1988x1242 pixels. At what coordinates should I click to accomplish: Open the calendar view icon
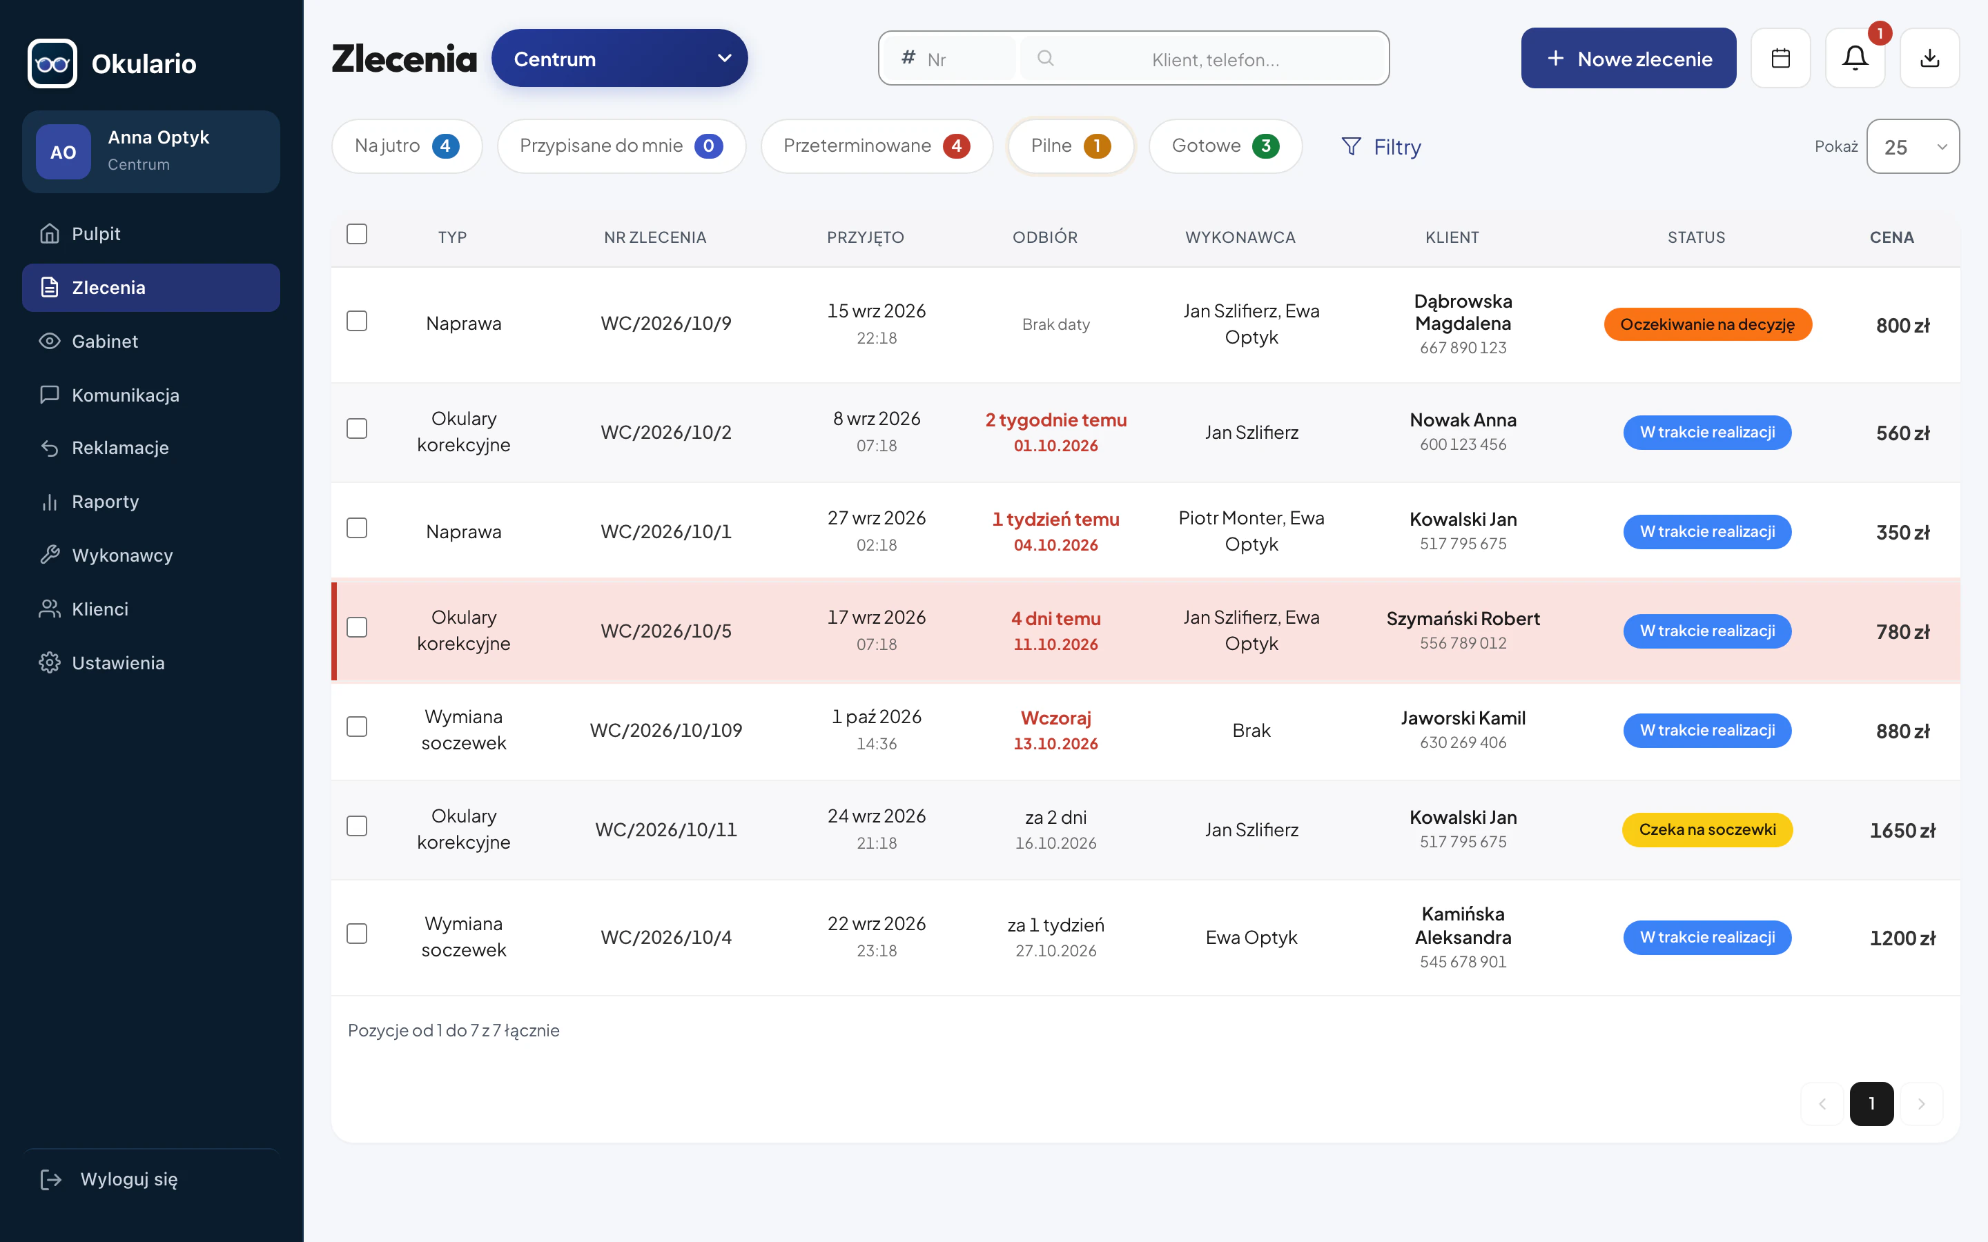tap(1780, 59)
